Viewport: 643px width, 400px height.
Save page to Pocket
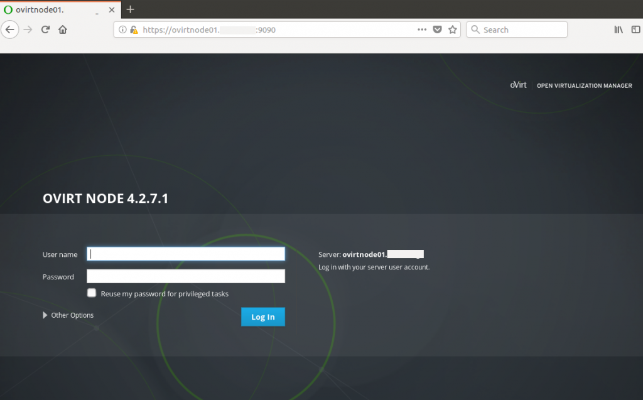[438, 30]
